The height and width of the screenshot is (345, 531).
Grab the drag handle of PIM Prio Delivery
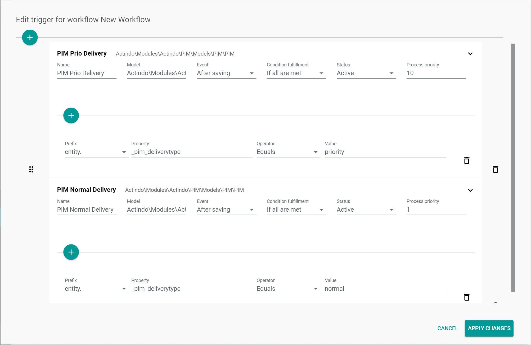point(31,169)
